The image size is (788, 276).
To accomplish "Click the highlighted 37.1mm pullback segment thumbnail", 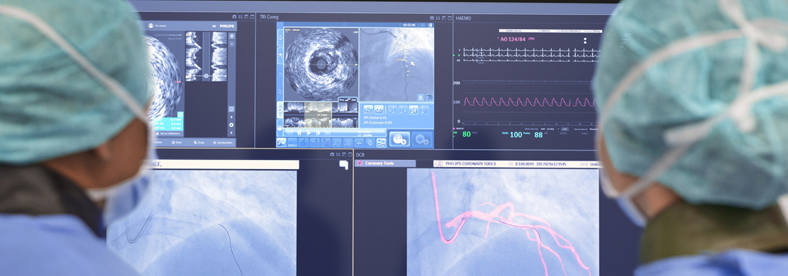I will tap(319, 115).
